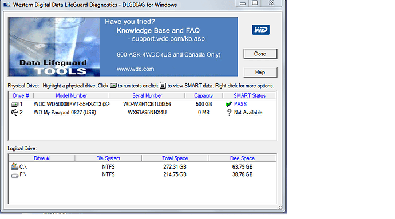The width and height of the screenshot is (395, 219).
Task: Click free space 38.78 GB
Action: coord(242,174)
